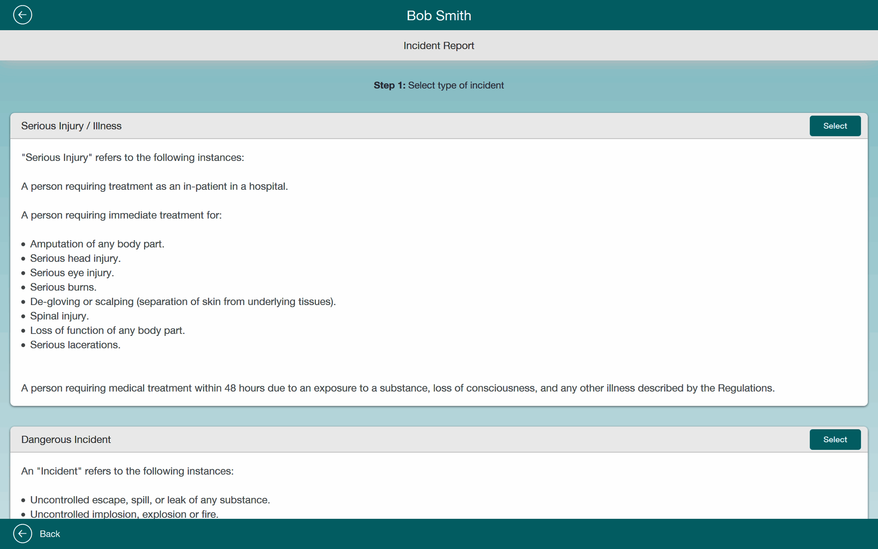Click the Loss of function bullet
The width and height of the screenshot is (878, 549).
(107, 330)
